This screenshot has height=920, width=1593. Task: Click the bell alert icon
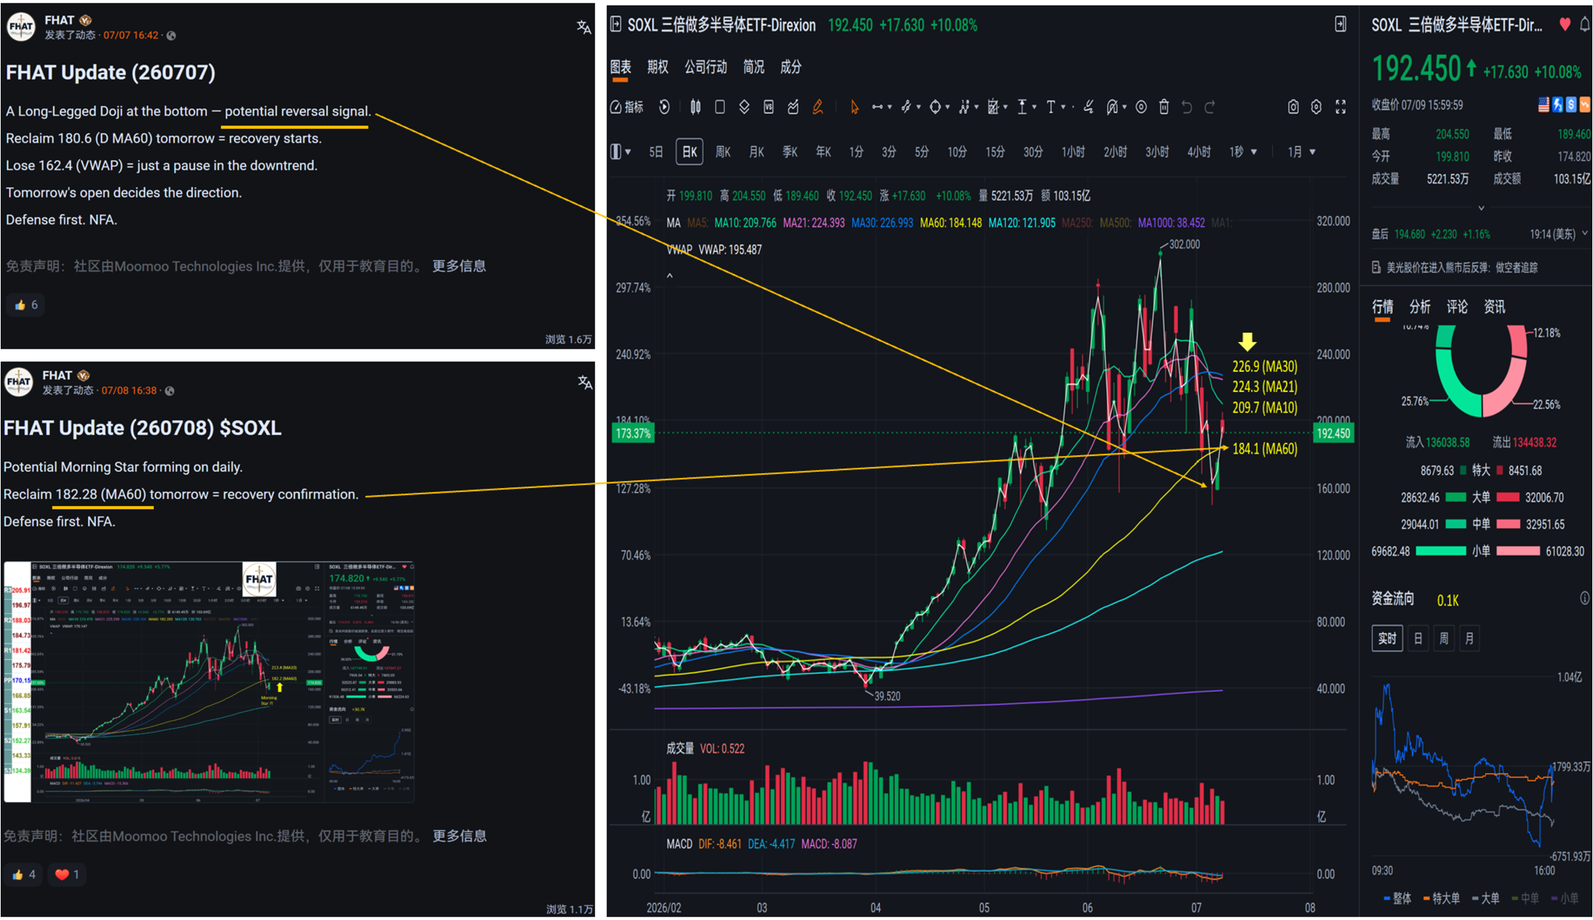click(x=1585, y=24)
